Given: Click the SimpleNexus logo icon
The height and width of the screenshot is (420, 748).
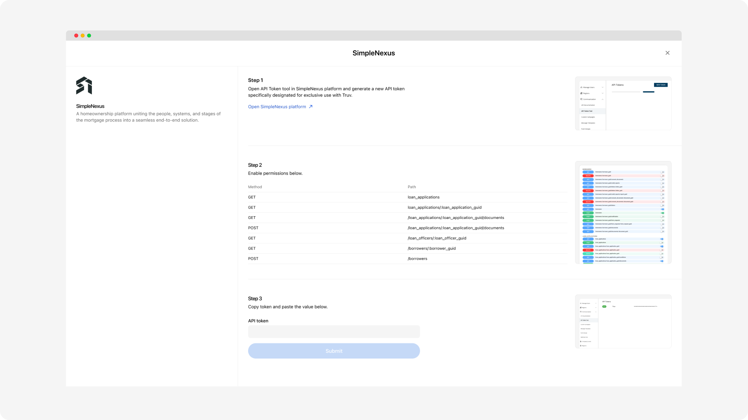Looking at the screenshot, I should click(84, 86).
